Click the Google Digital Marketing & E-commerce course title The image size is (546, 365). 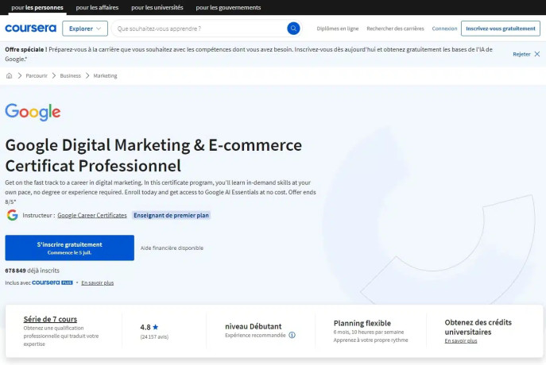point(153,155)
